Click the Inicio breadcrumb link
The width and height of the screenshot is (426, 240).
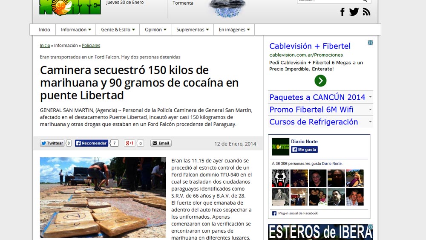(45, 45)
